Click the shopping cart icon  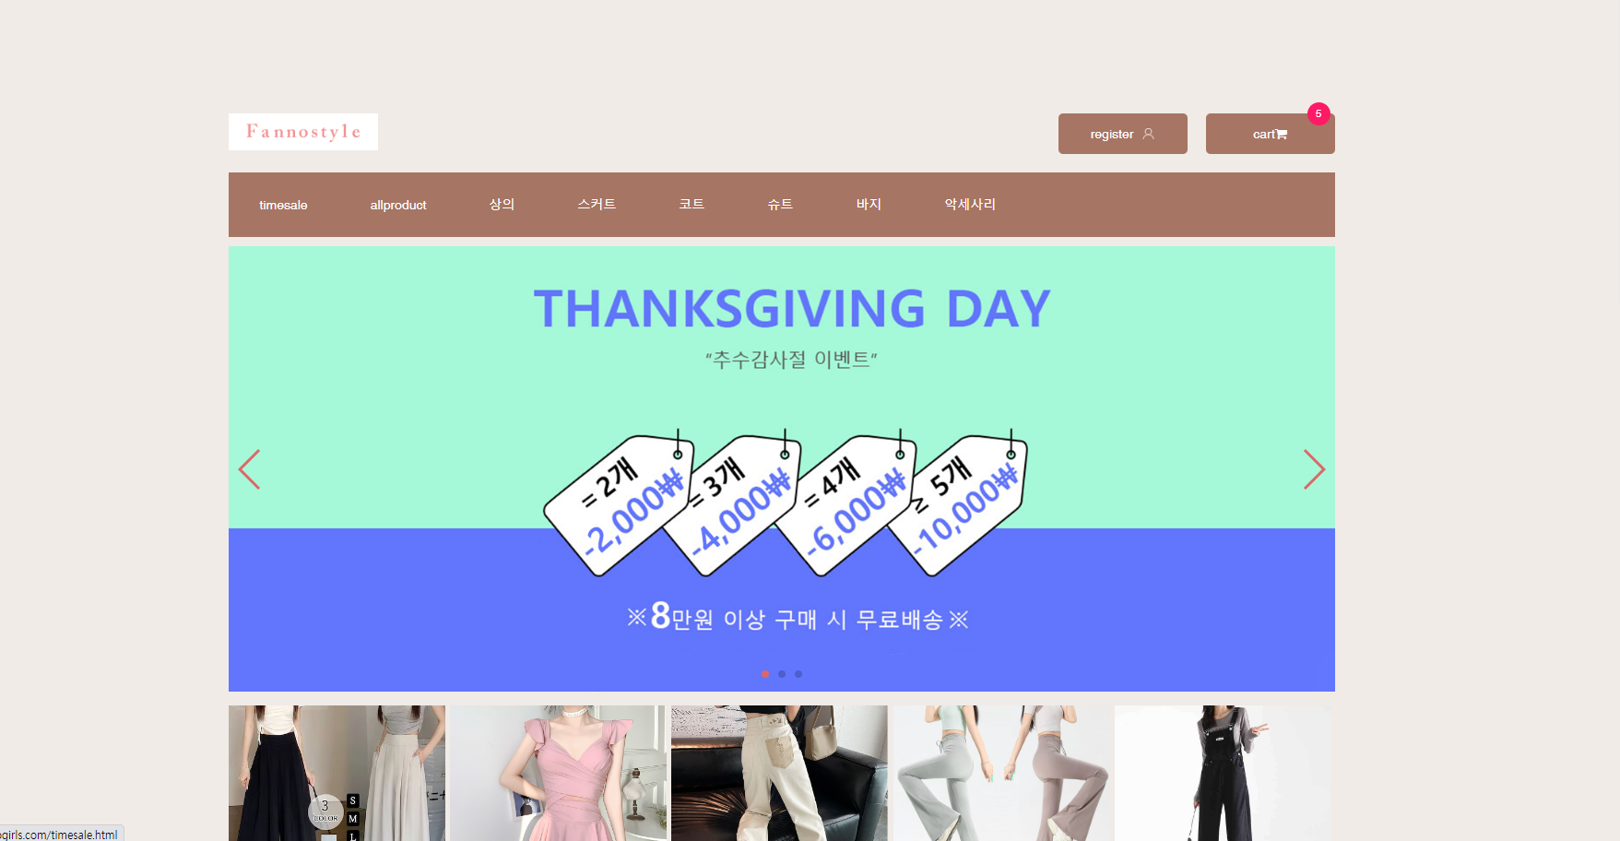1282,135
